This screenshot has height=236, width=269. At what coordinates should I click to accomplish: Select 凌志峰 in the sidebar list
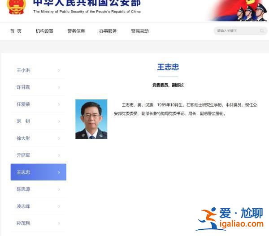(23, 206)
